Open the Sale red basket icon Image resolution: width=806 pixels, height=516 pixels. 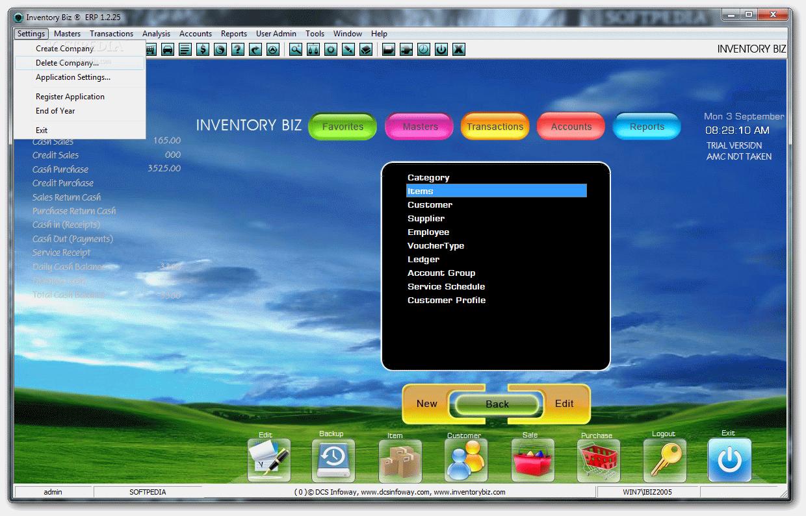(x=532, y=460)
